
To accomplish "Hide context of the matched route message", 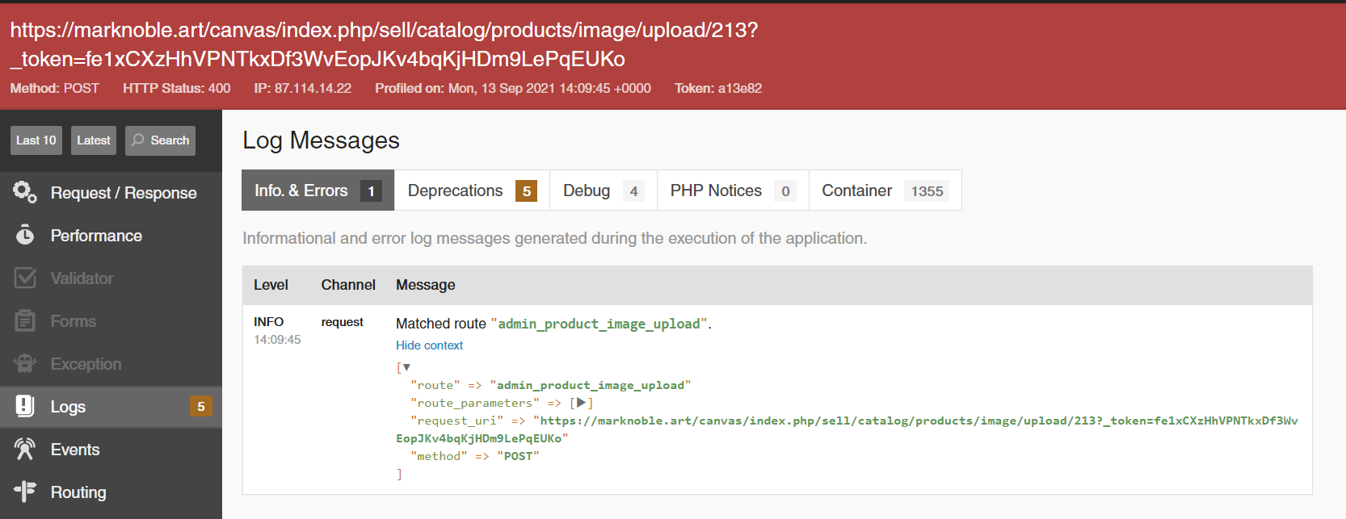I will point(429,345).
